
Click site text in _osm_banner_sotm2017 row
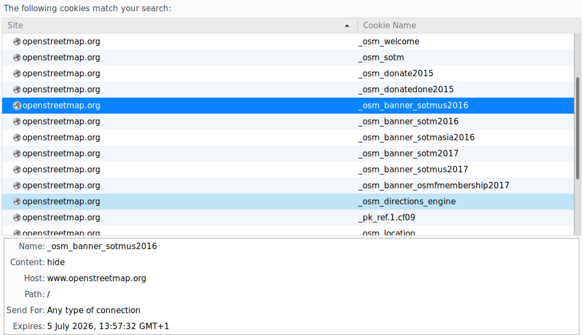pos(62,153)
